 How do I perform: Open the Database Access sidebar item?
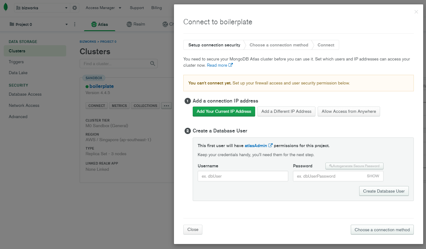[x=25, y=94]
